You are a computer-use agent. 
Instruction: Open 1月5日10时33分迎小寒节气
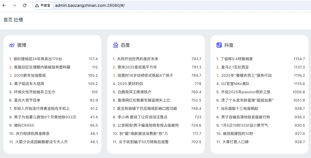[245, 125]
